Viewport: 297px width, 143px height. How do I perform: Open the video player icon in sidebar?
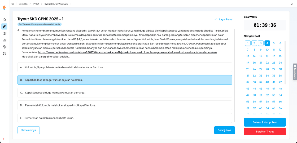[4, 40]
